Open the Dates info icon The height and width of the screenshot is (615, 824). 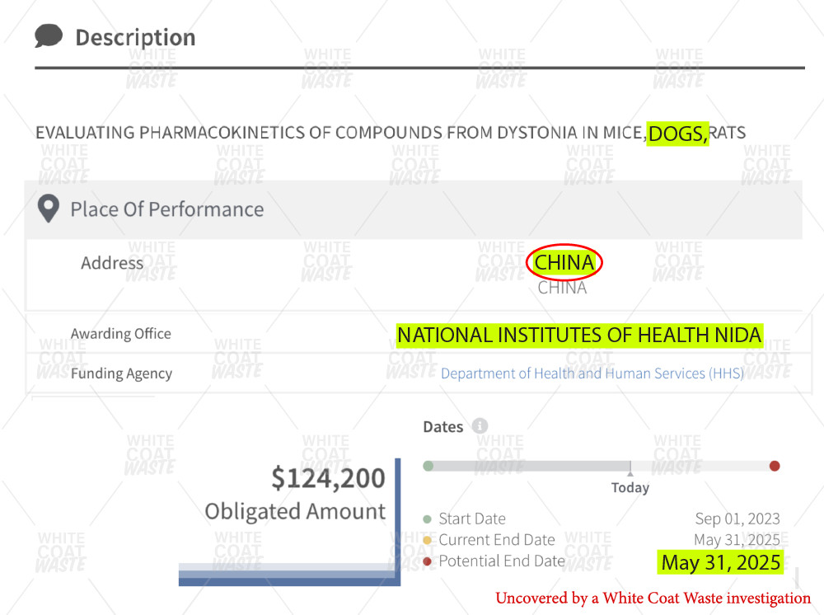(480, 425)
